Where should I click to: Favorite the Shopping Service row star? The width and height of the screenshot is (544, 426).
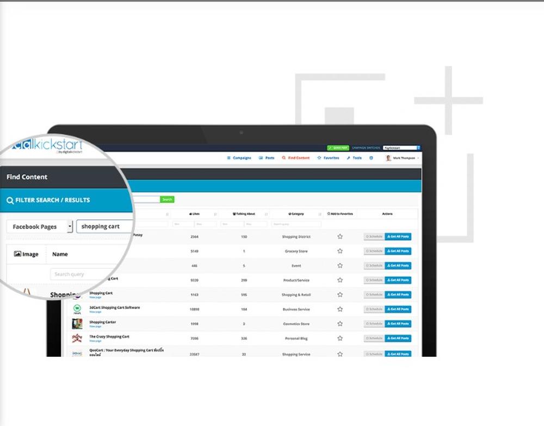point(340,354)
